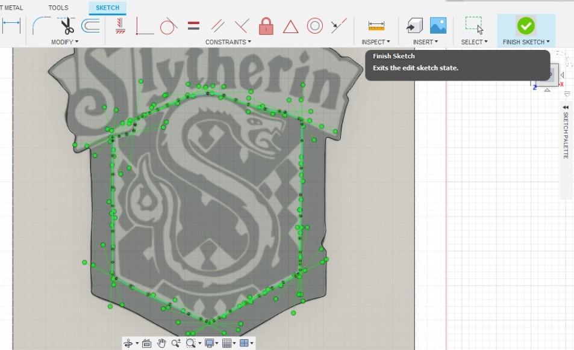Click the window Select tool icon
Screen dimensions: 574x350
click(x=474, y=26)
